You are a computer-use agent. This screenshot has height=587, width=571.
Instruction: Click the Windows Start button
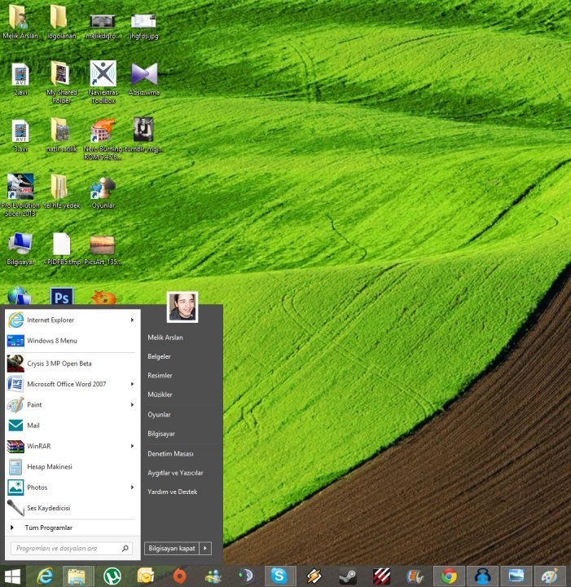14,576
